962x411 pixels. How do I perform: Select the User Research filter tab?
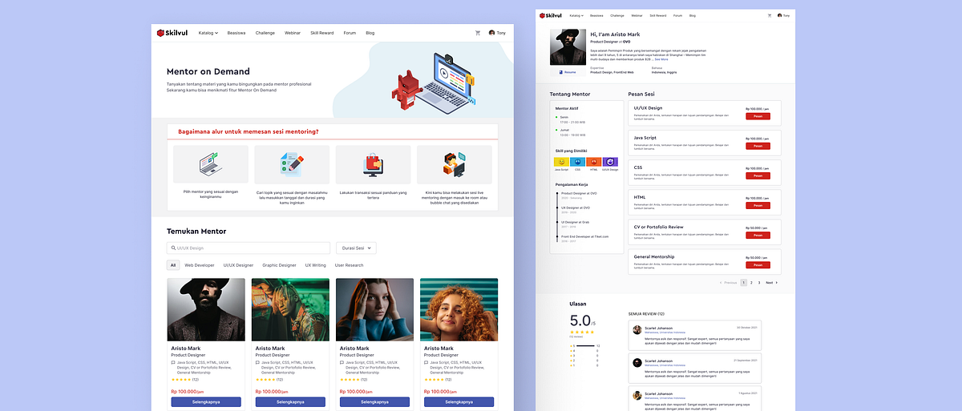[349, 265]
